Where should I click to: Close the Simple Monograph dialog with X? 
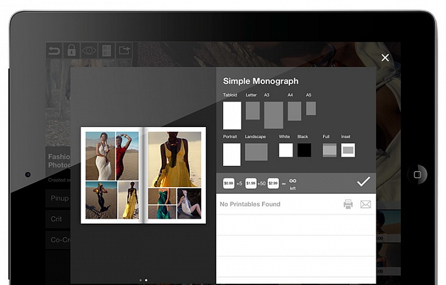pyautogui.click(x=385, y=58)
